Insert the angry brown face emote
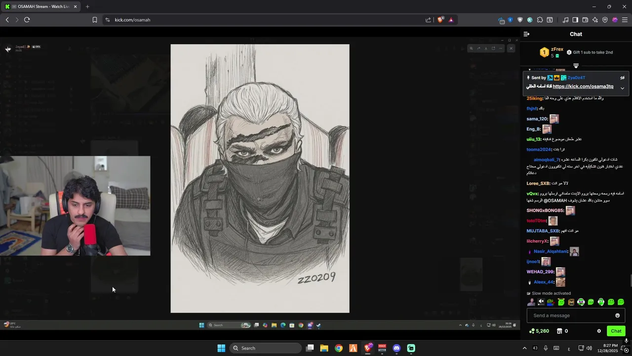This screenshot has width=632, height=356. 571,302
